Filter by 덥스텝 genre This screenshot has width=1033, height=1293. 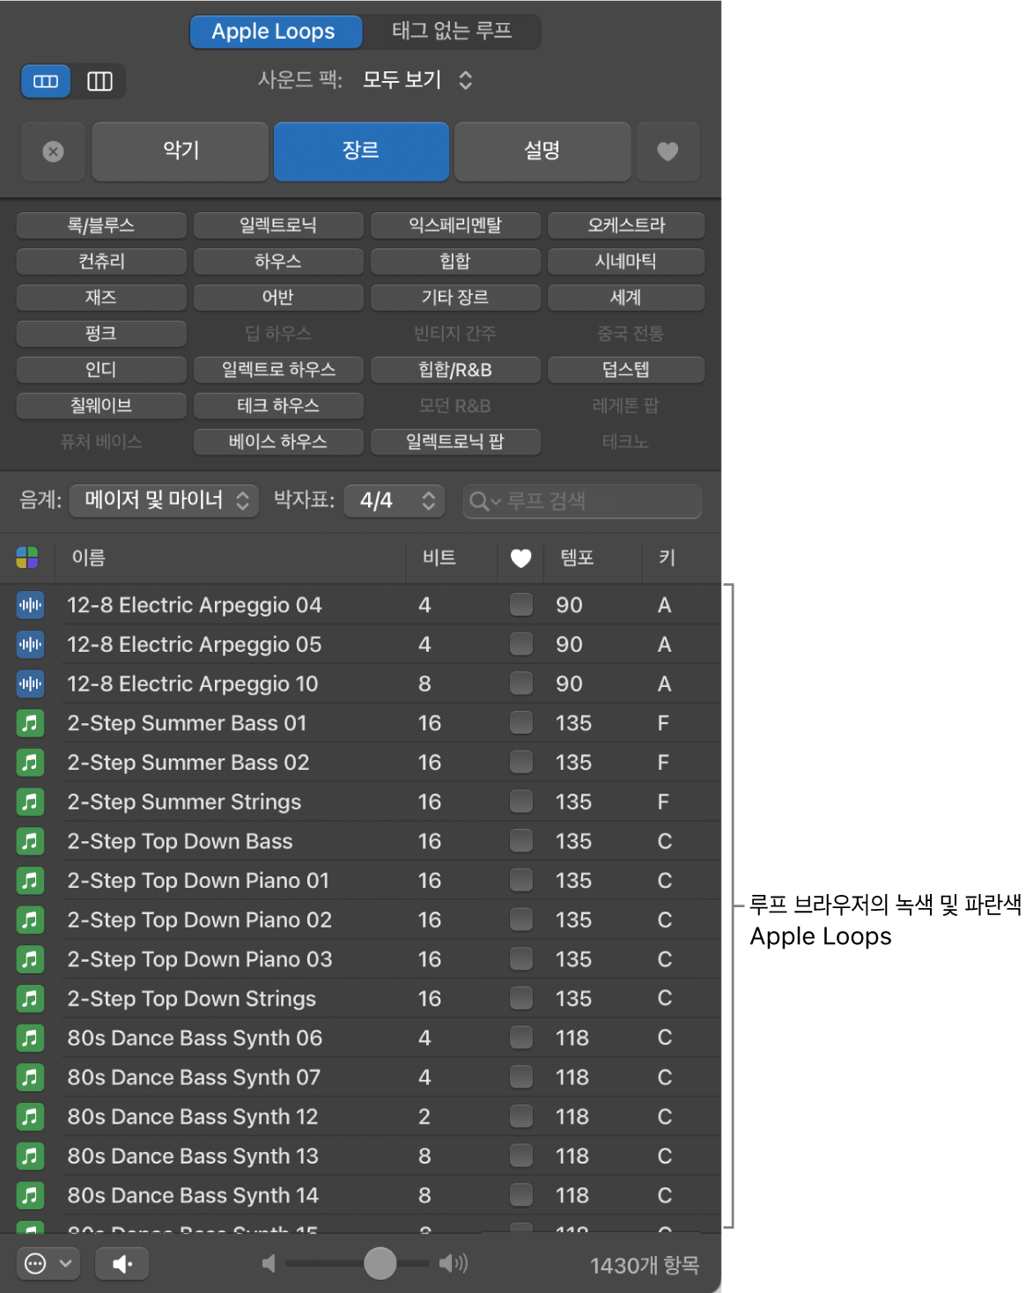coord(626,370)
